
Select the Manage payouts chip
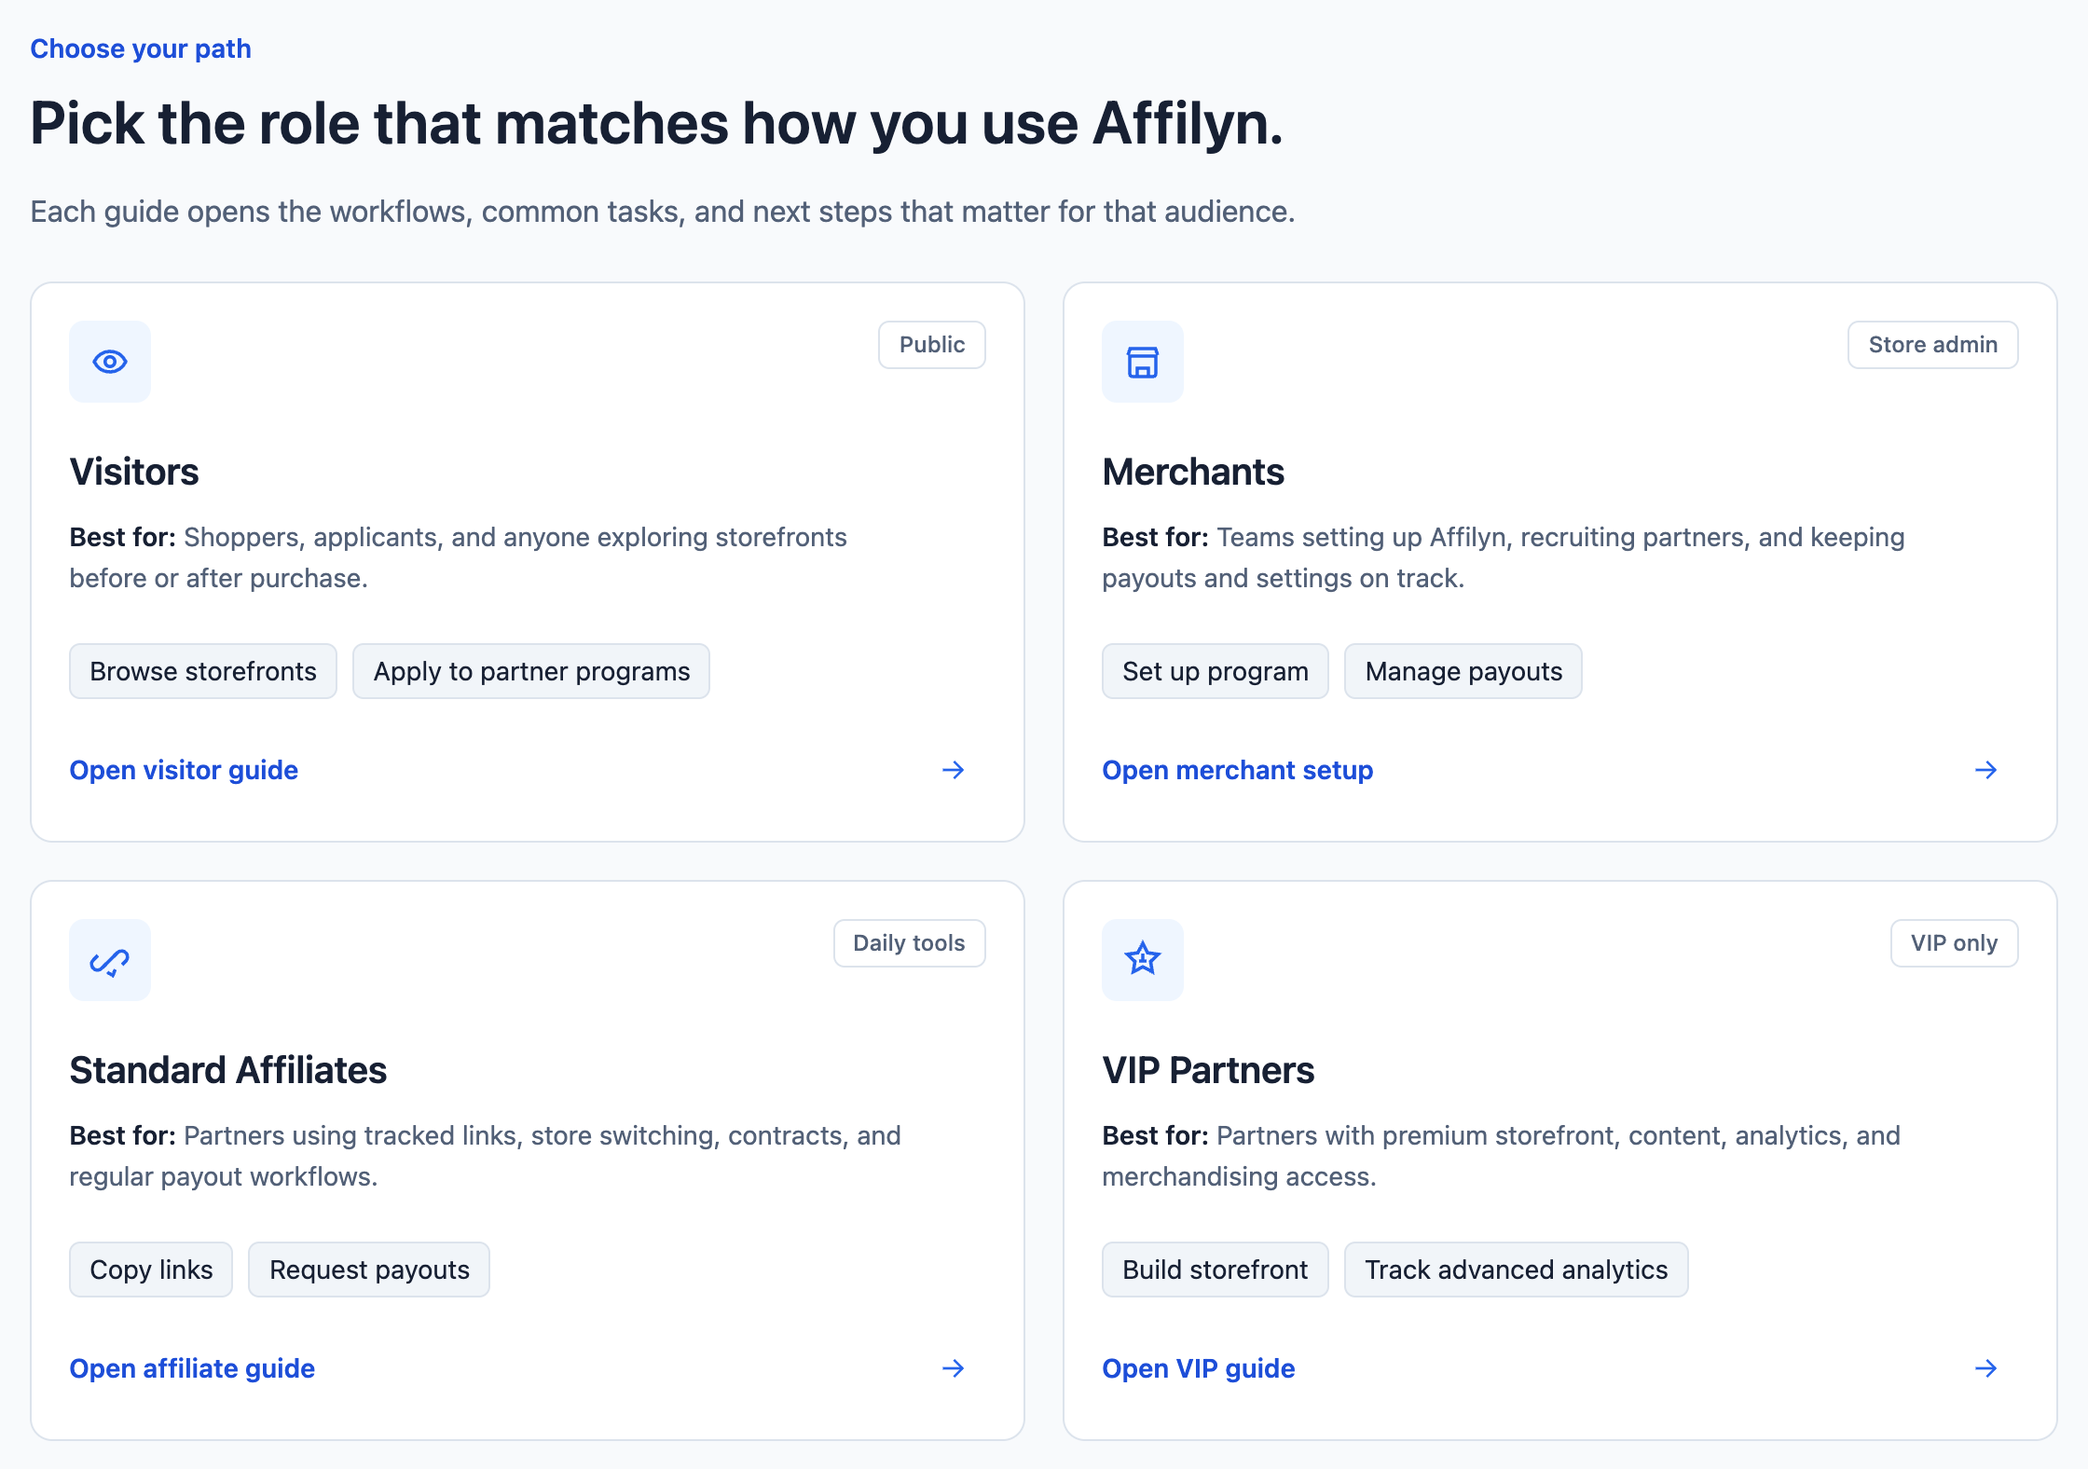coord(1463,671)
